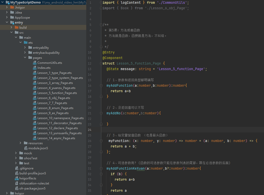Viewport: 264px width, 195px height.
Task: Click the ets source folder icon
Action: [26, 42]
